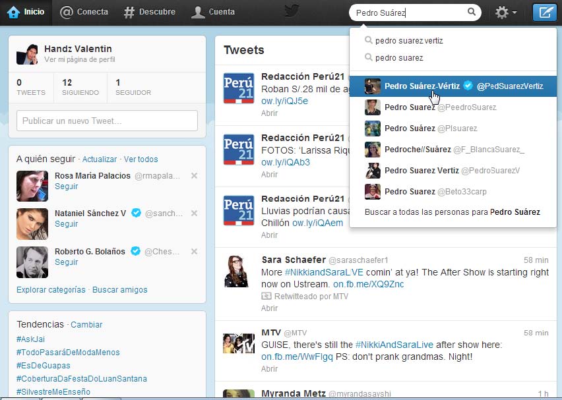The height and width of the screenshot is (400, 562).
Task: Go to the Inicio home tab
Action: point(26,12)
